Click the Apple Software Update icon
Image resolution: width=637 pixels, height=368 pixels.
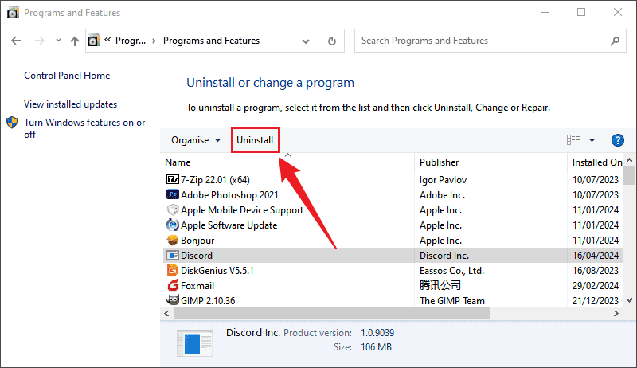point(173,225)
